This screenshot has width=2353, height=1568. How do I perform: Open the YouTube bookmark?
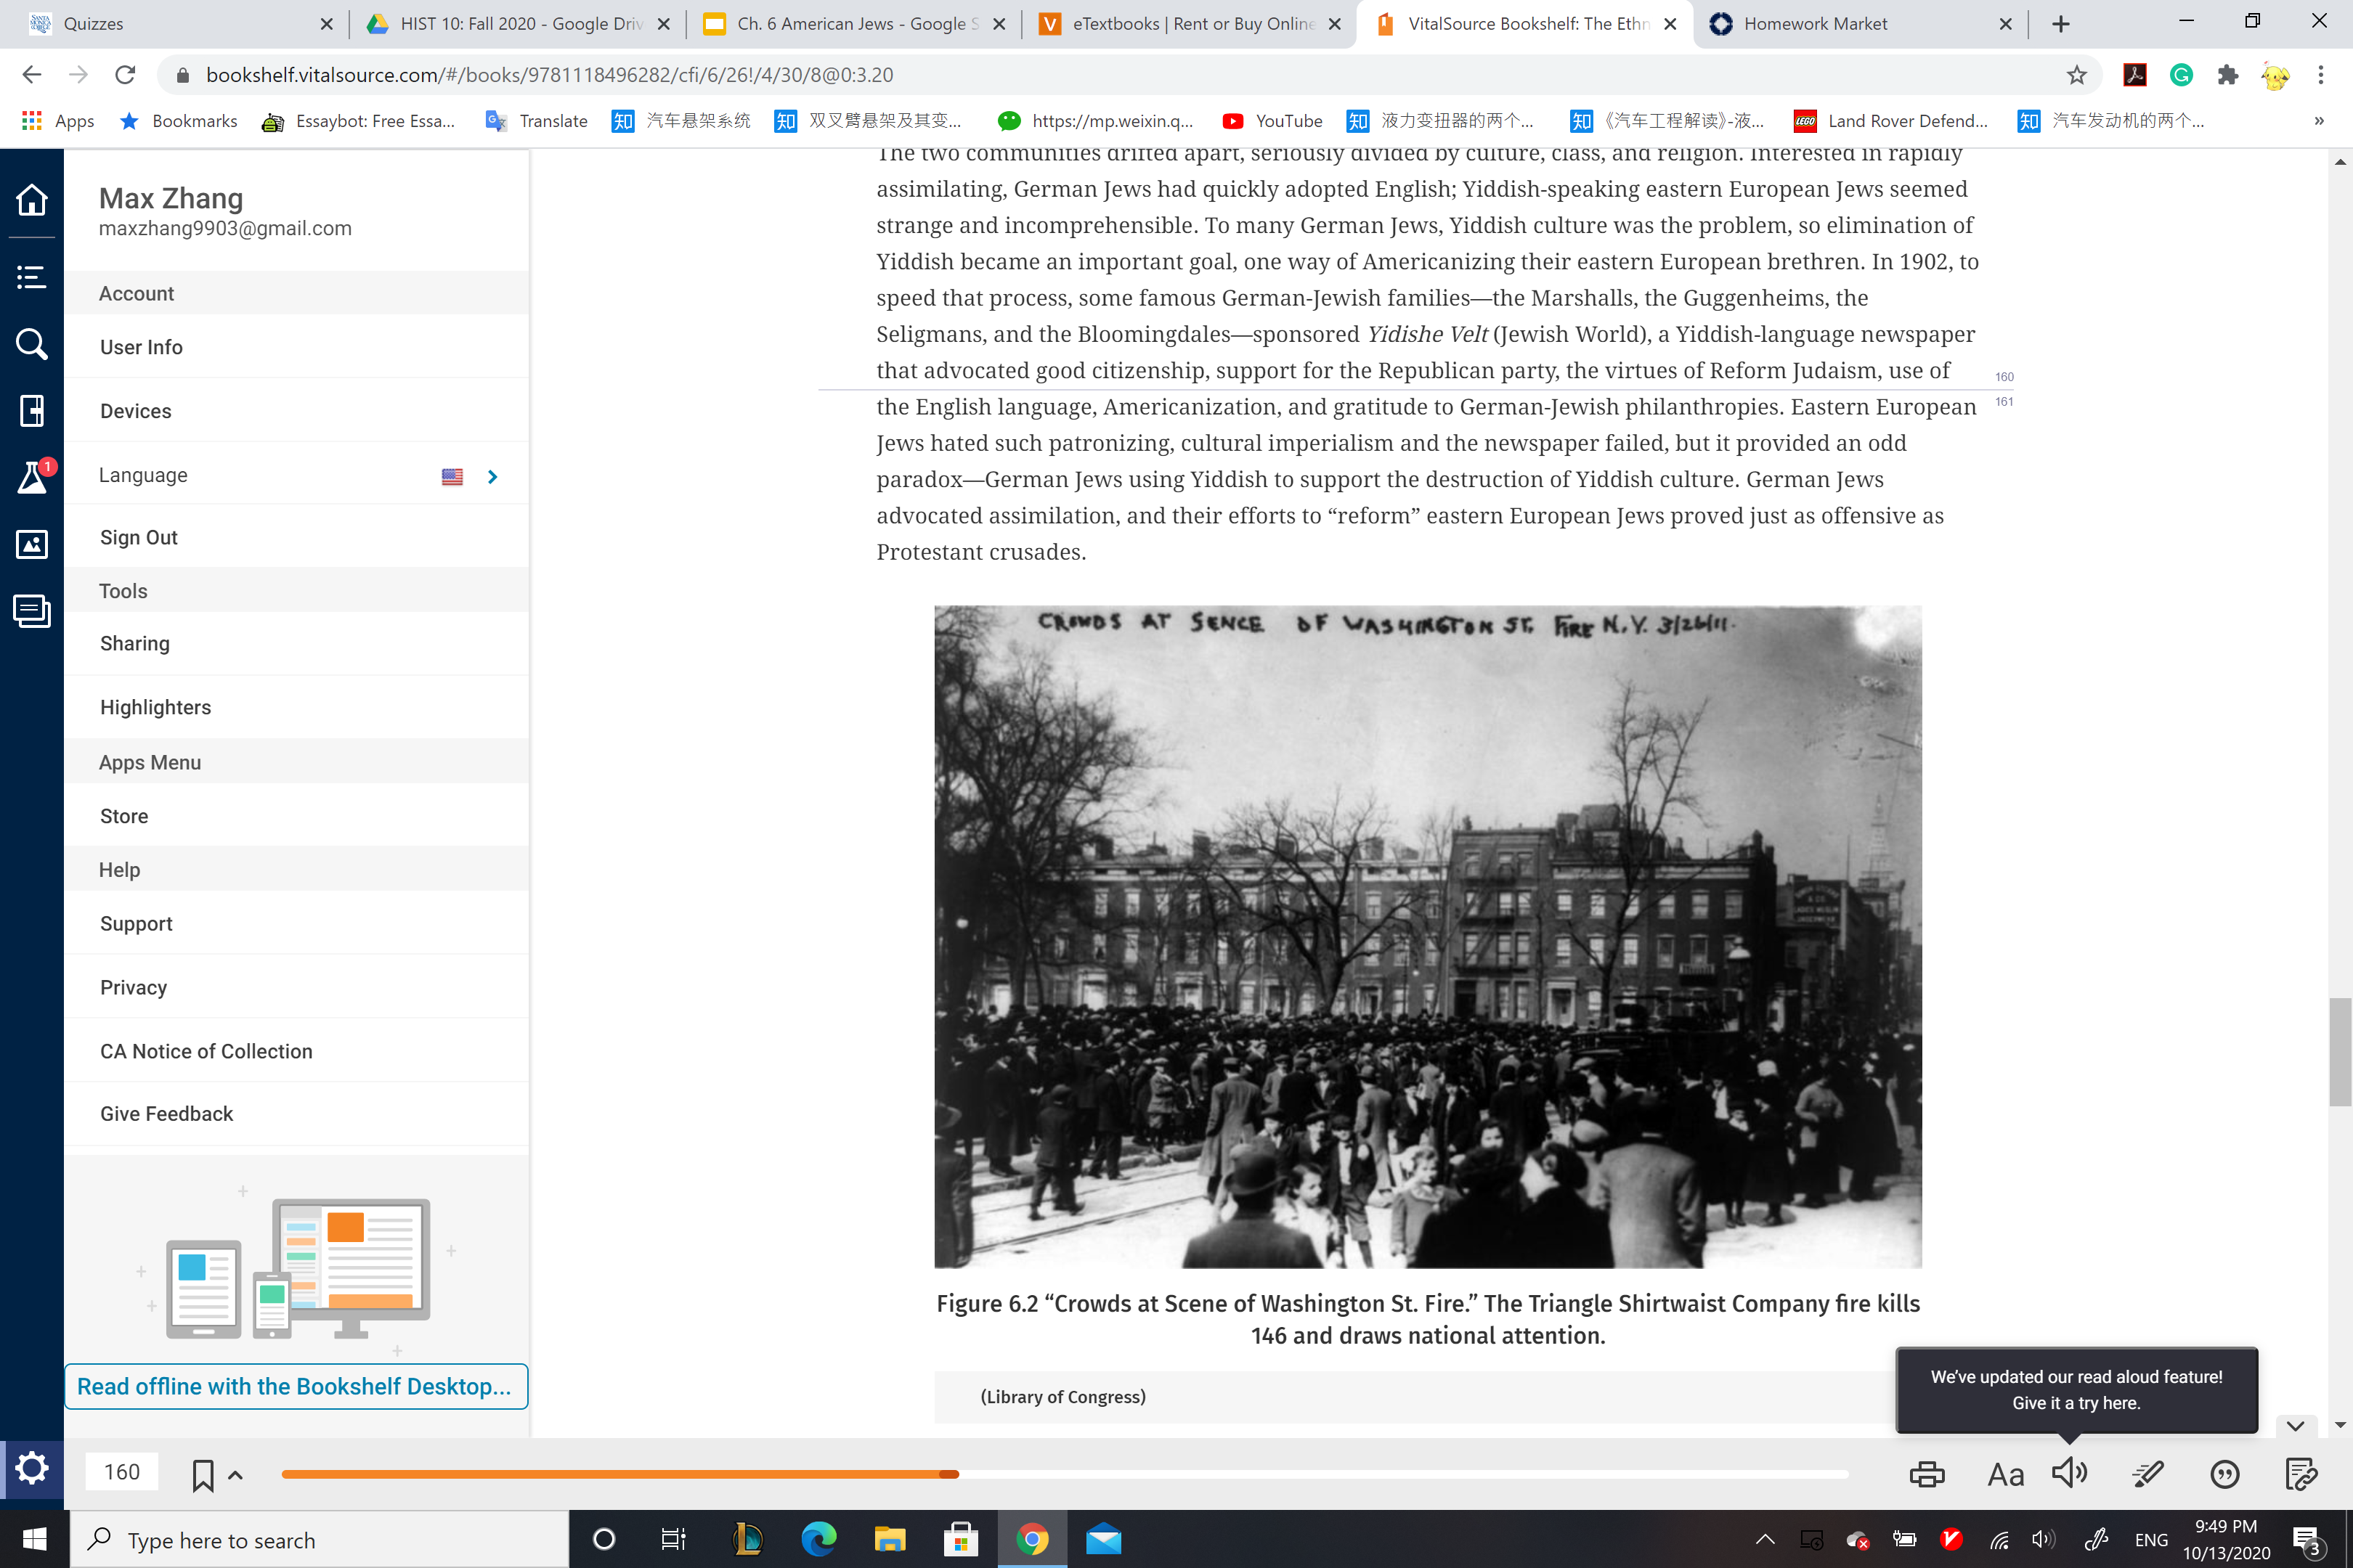[1272, 121]
